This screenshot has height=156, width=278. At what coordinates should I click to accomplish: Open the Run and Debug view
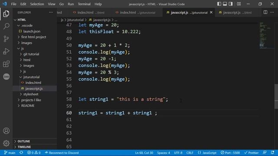coord(6,51)
